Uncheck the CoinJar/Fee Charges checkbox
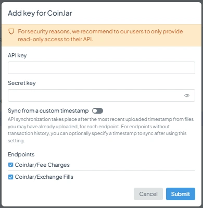This screenshot has width=203, height=208. pos(10,165)
